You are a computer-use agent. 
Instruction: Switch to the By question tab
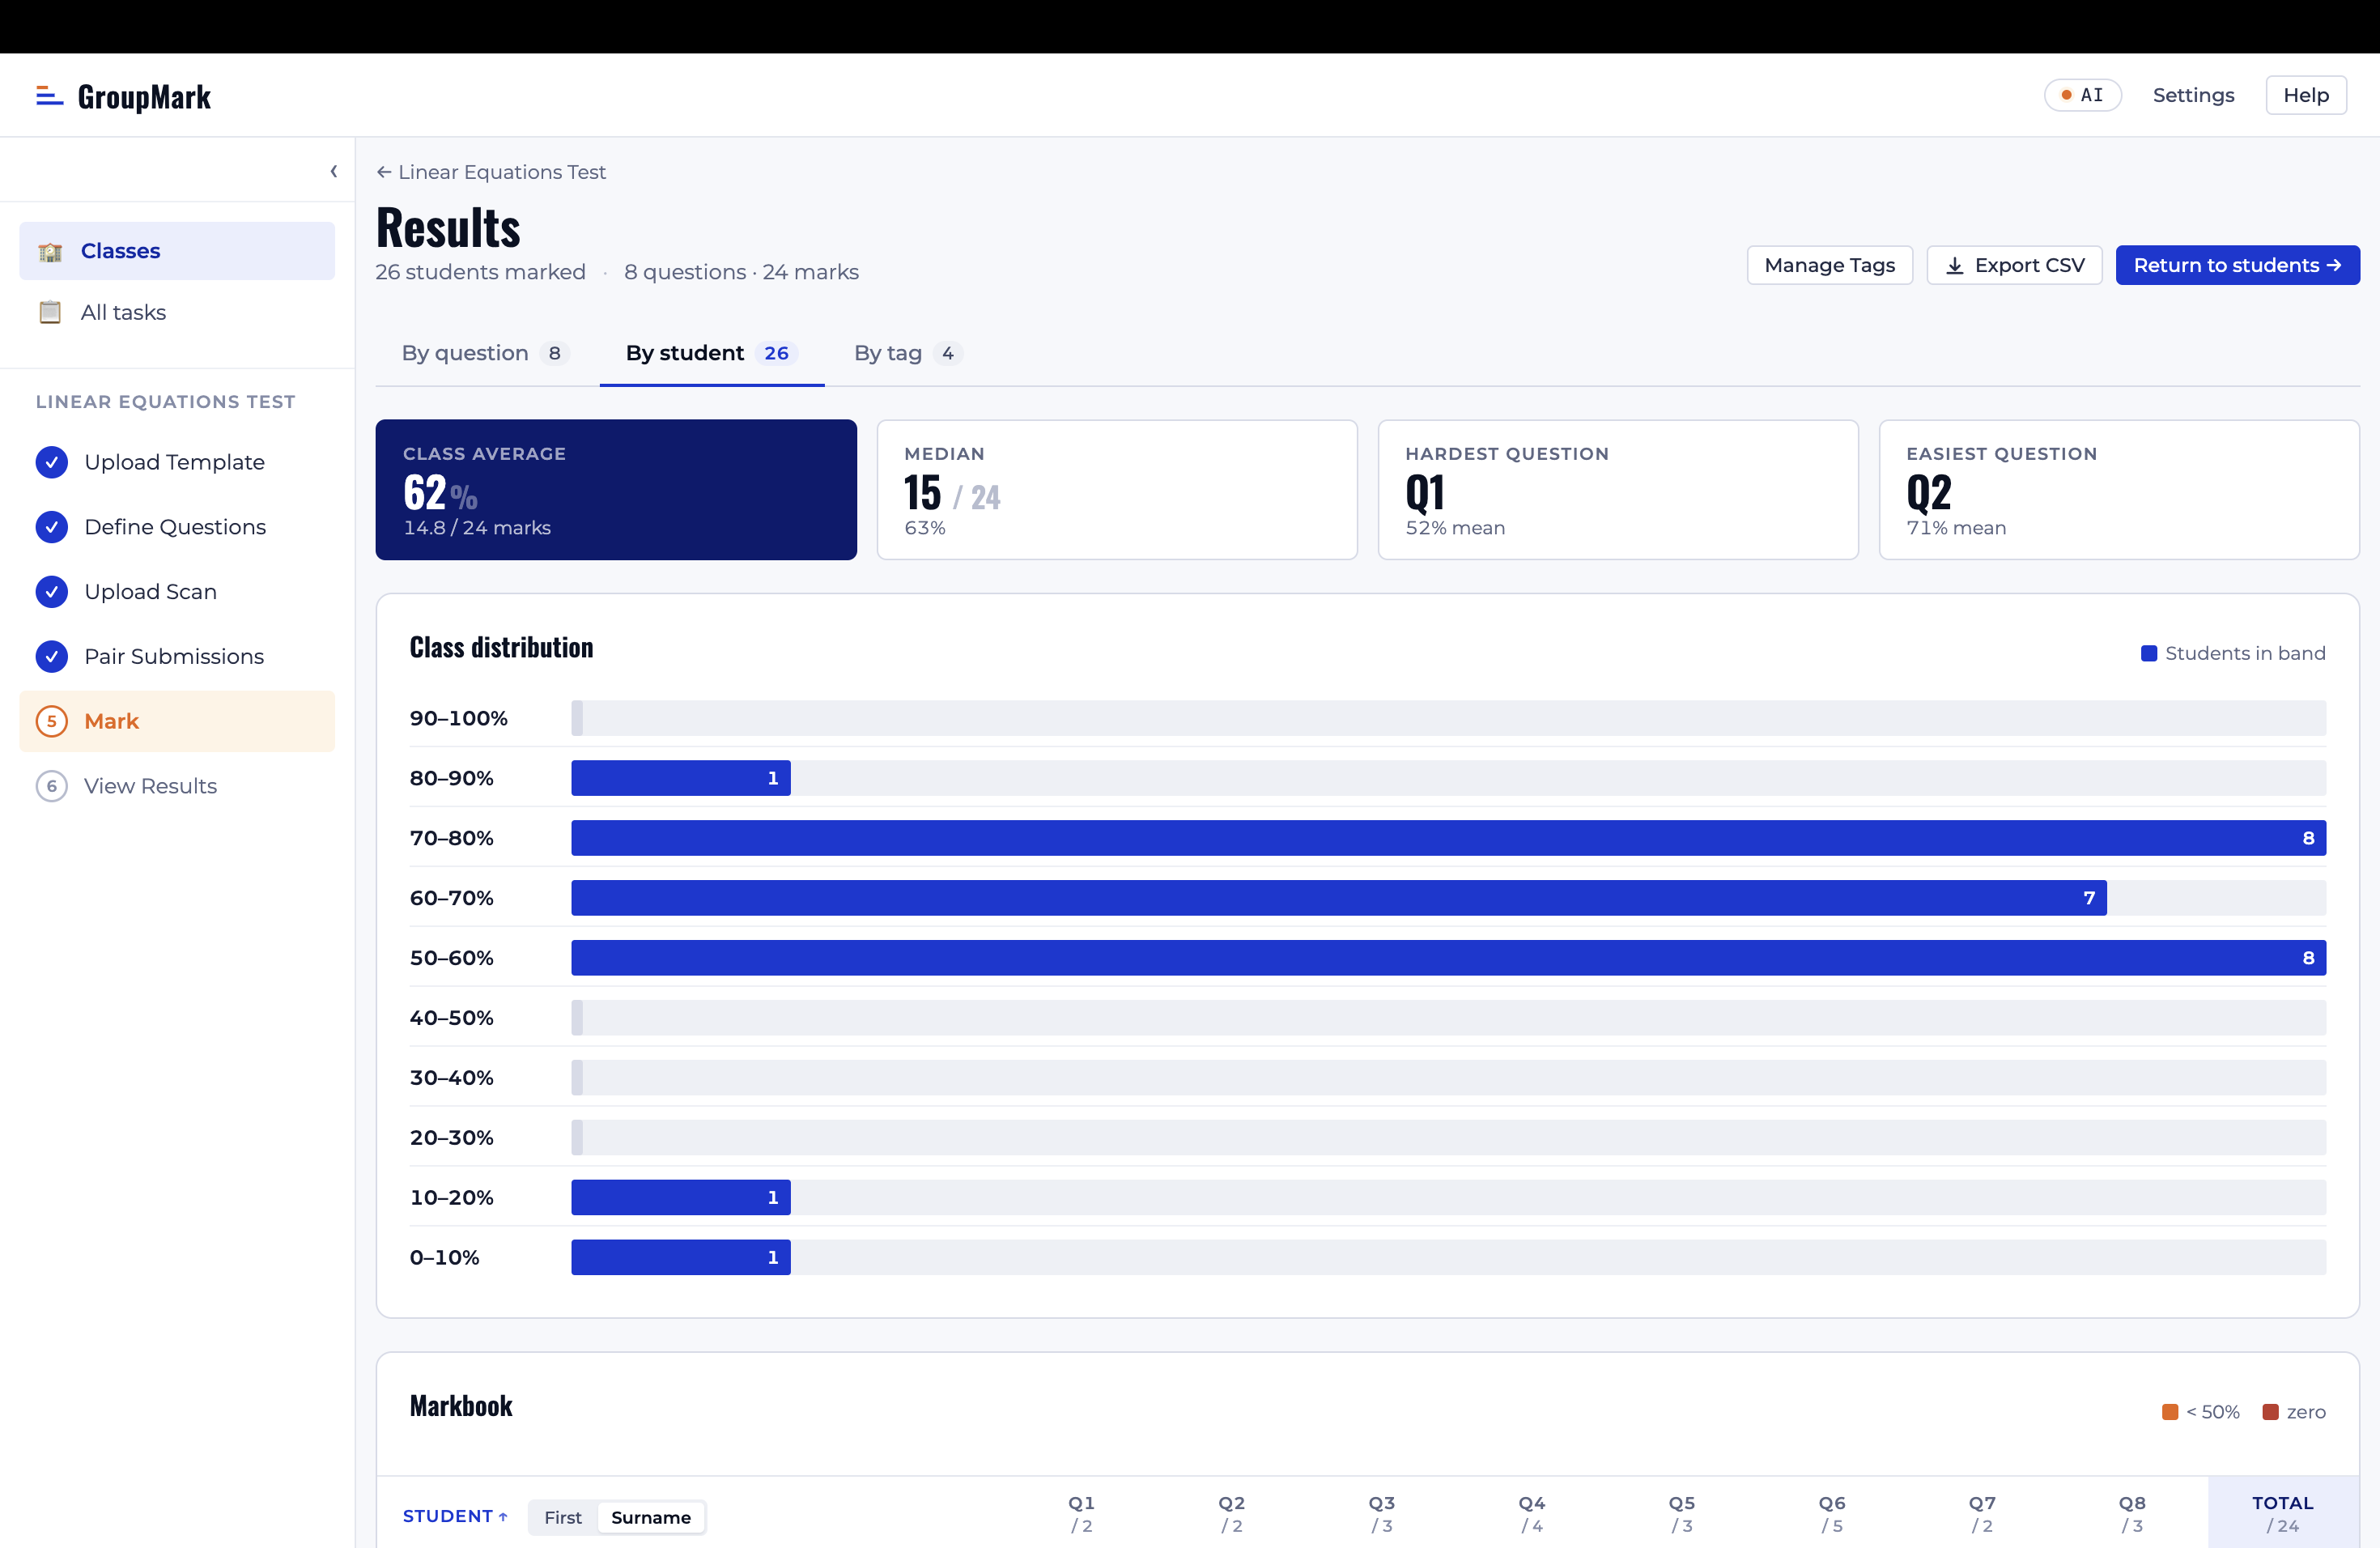pos(484,353)
